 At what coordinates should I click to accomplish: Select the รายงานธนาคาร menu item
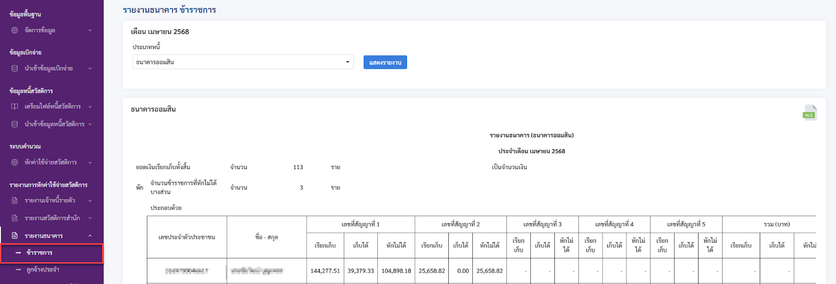pyautogui.click(x=52, y=236)
